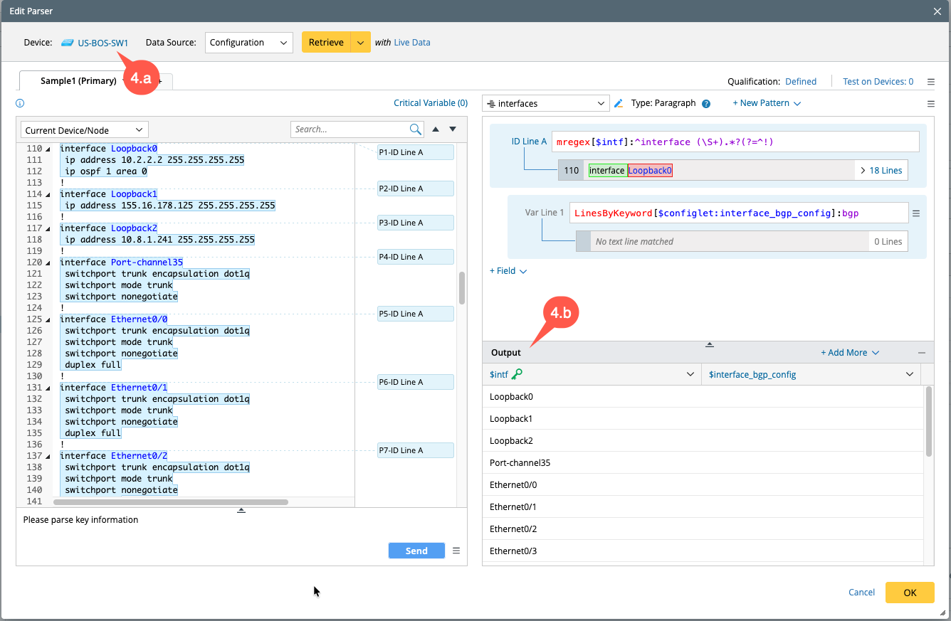Open hamburger menu next to Send button
951x621 pixels.
click(456, 551)
